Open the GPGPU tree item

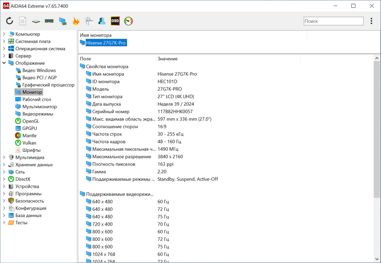pos(26,128)
